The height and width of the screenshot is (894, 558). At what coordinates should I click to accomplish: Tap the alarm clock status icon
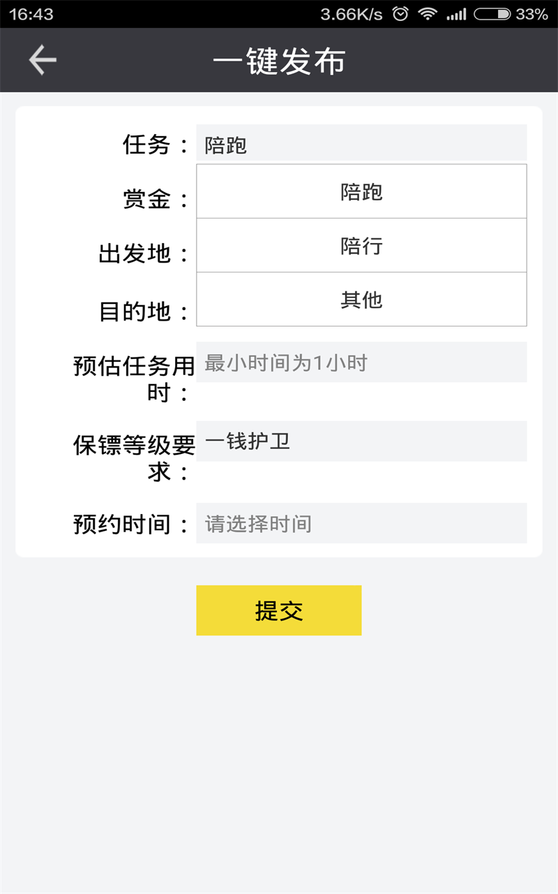click(400, 14)
